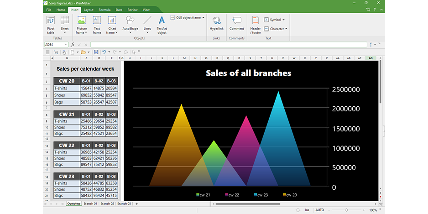Open the Branch 02 sheet tab
This screenshot has width=428, height=214.
[107, 204]
